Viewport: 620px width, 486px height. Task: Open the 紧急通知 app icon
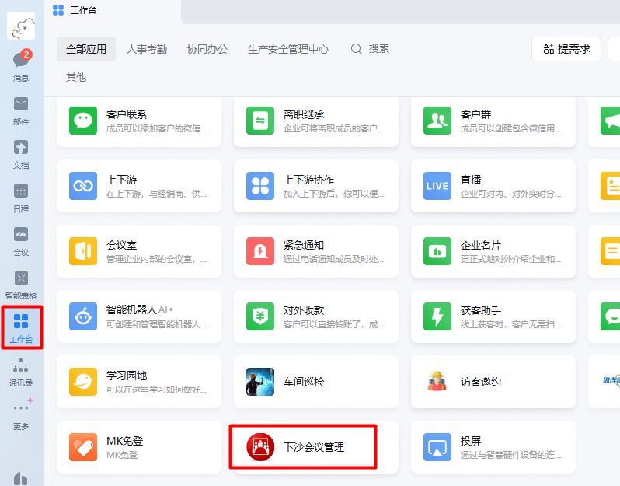260,251
